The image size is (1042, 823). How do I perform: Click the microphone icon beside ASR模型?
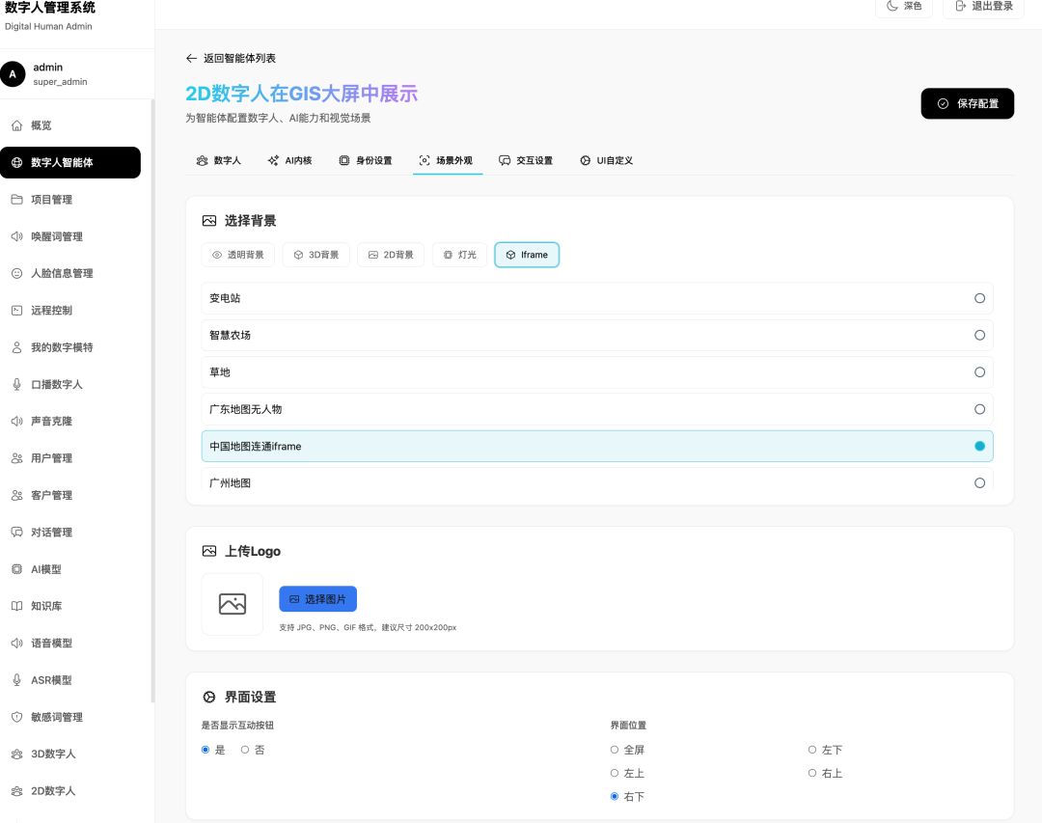click(17, 680)
